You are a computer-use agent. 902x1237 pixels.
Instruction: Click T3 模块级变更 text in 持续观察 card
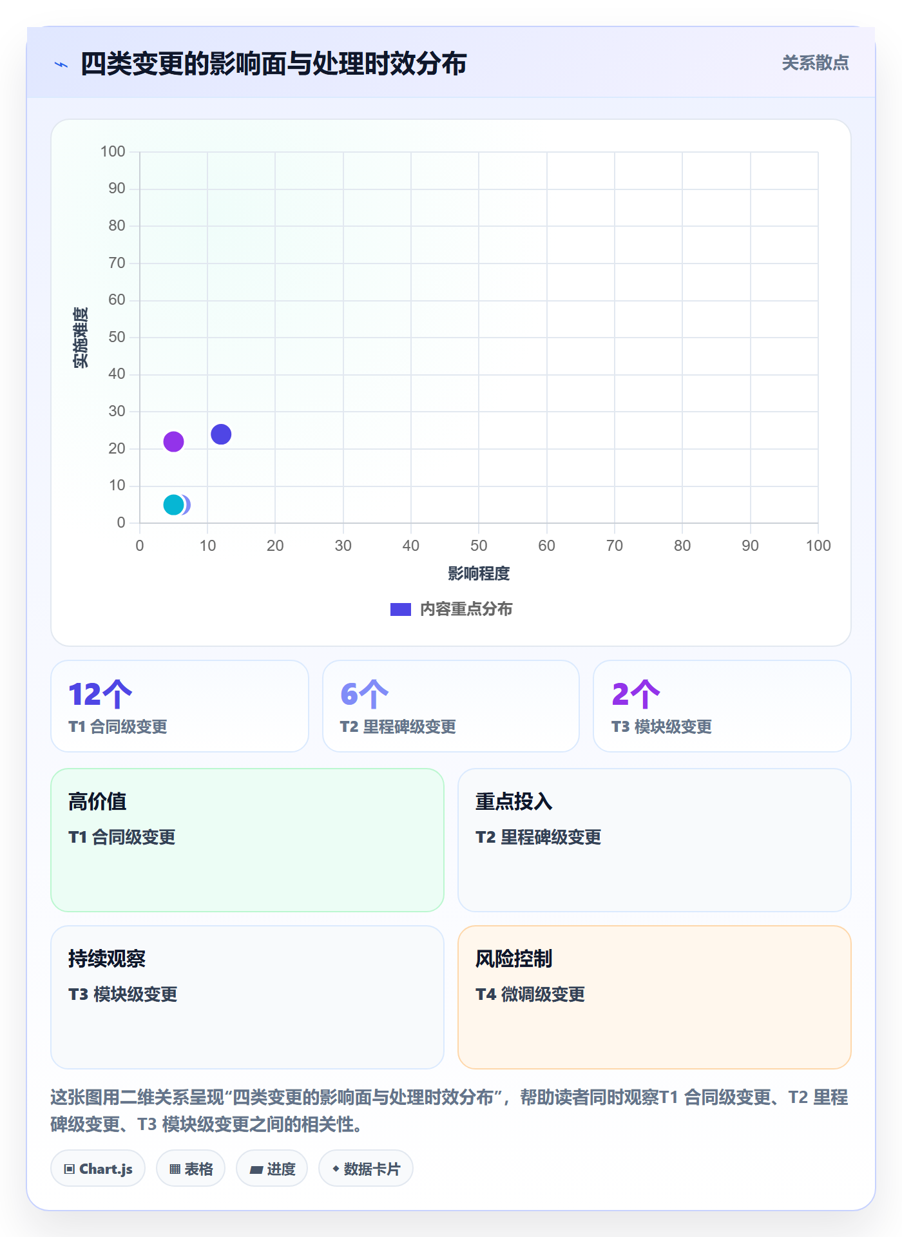pyautogui.click(x=122, y=995)
